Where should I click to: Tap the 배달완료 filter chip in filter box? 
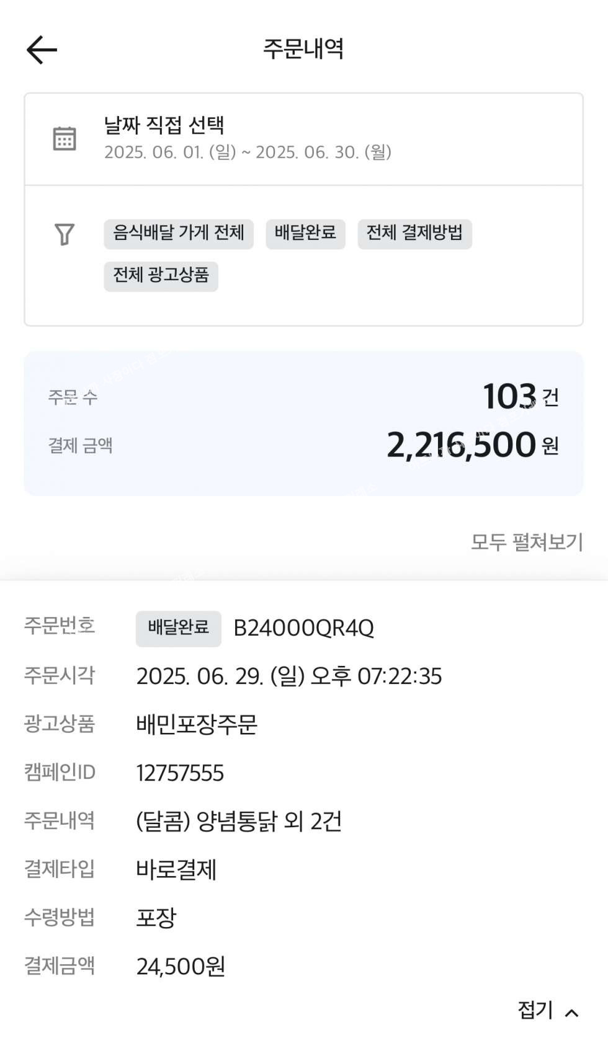[x=305, y=234]
